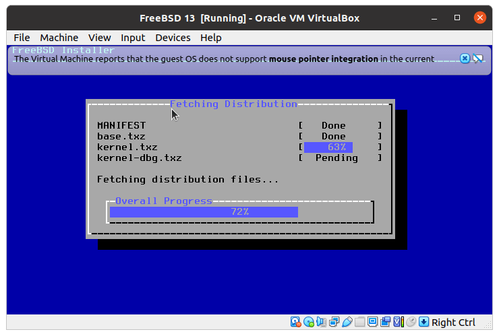Image resolution: width=499 pixels, height=336 pixels.
Task: Open the Input menu
Action: [133, 38]
